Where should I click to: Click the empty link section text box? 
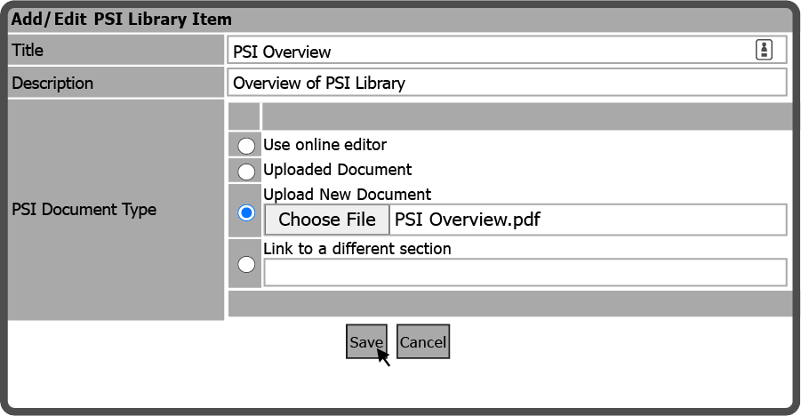525,273
